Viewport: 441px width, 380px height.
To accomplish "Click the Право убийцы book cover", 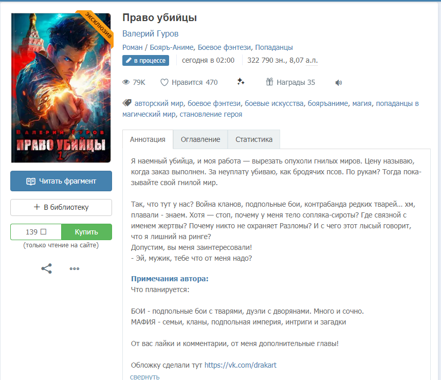I will coord(61,88).
